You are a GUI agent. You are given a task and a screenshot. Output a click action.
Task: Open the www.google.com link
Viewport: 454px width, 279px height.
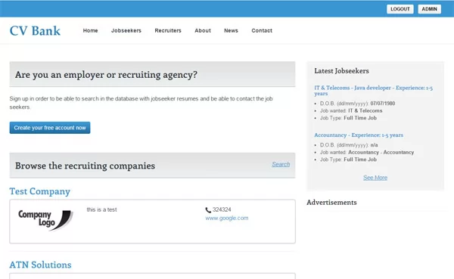[x=227, y=218]
